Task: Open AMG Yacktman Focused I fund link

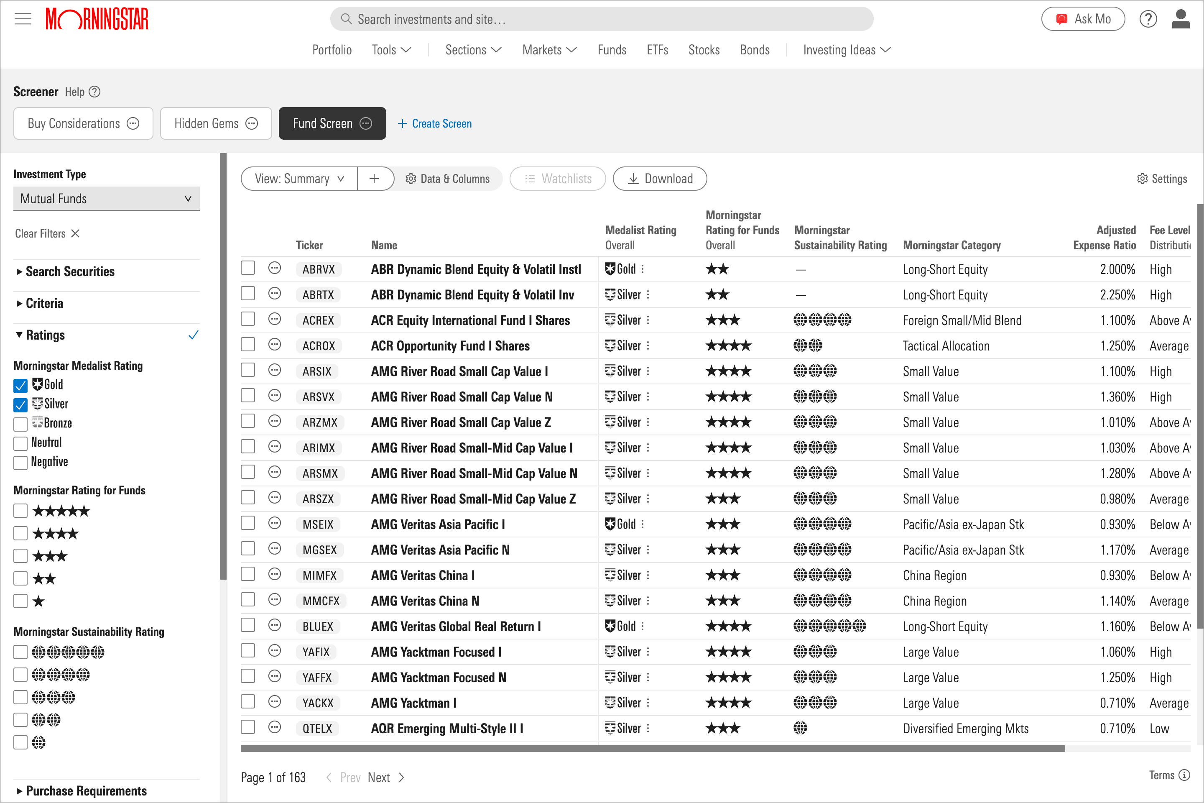Action: pos(436,652)
